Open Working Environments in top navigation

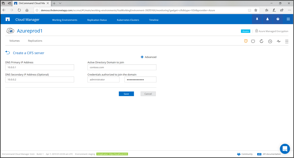(x=65, y=20)
